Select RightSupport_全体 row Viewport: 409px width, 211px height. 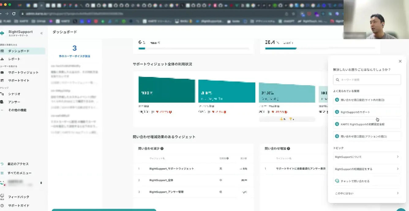coord(193,180)
